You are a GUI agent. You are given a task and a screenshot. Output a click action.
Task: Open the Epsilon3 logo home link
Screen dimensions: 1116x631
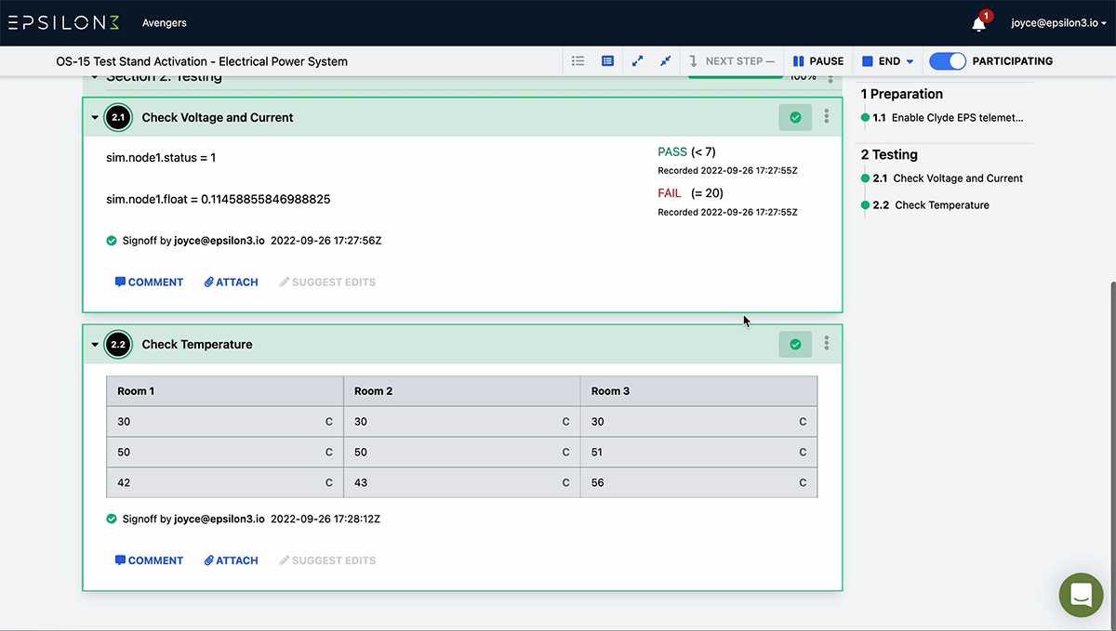(62, 21)
